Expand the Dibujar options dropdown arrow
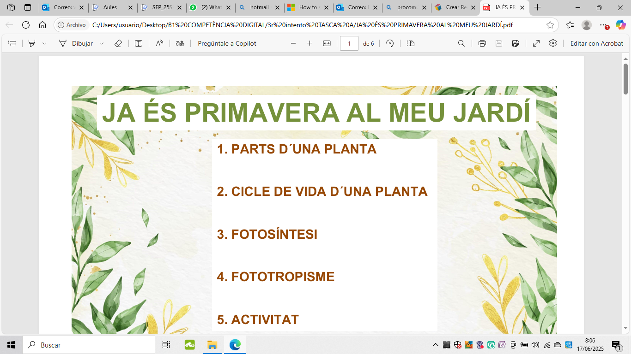This screenshot has width=631, height=354. [x=102, y=43]
